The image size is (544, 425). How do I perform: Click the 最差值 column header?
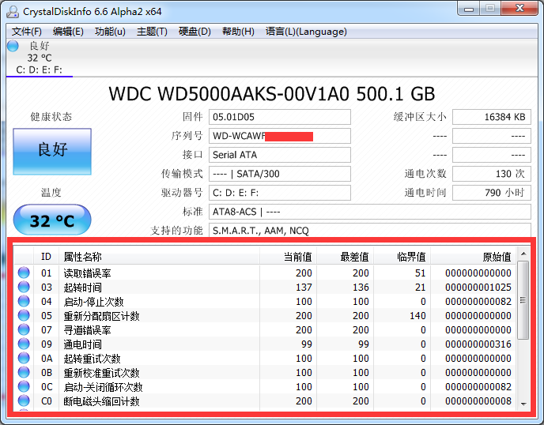pyautogui.click(x=345, y=257)
